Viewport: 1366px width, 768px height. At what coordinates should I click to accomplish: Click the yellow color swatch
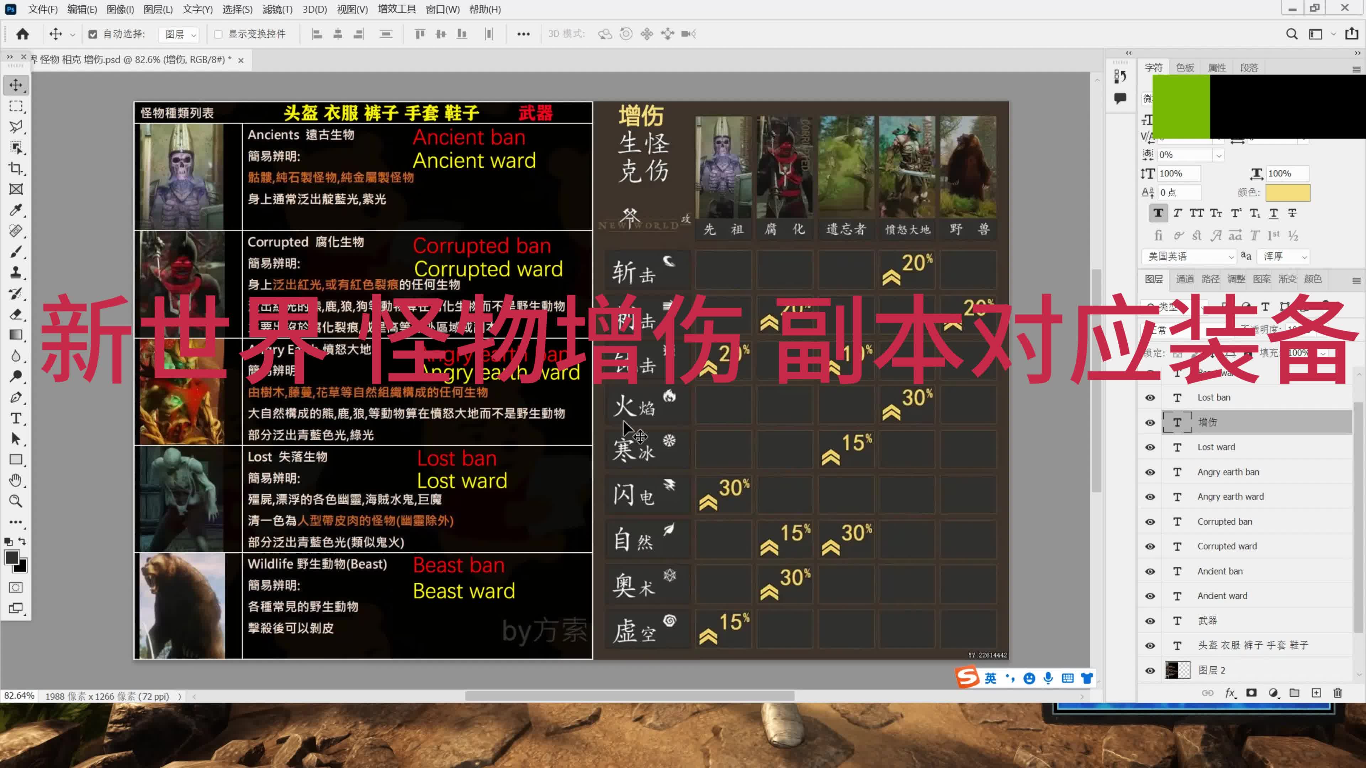1286,191
